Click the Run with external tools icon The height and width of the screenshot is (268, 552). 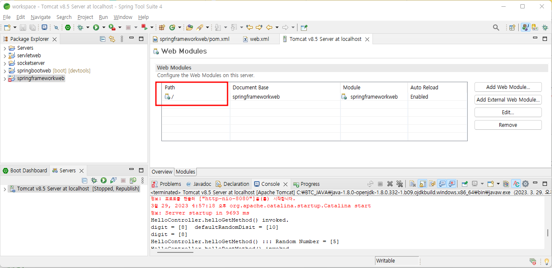click(x=112, y=27)
